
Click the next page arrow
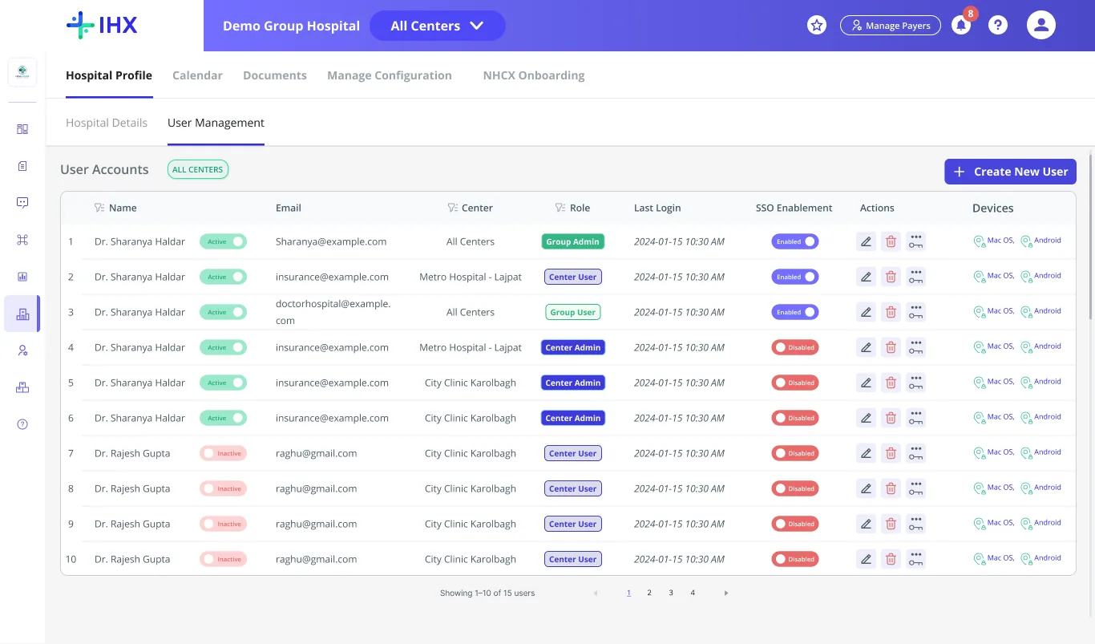coord(726,593)
